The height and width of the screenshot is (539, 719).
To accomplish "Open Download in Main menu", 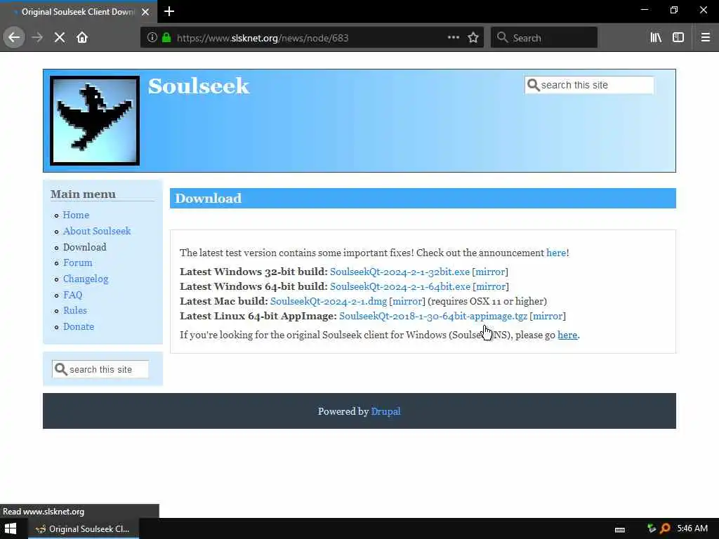I will (x=85, y=247).
